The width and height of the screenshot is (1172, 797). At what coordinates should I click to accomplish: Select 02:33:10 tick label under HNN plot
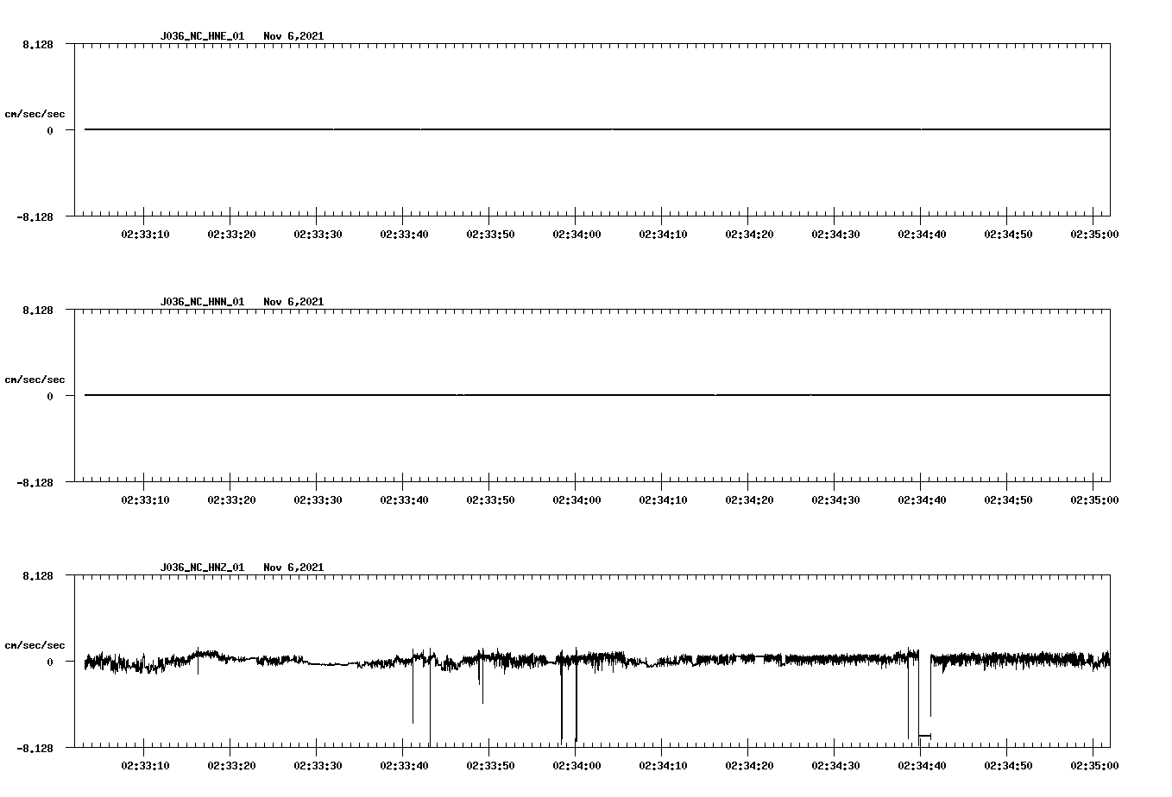click(x=145, y=499)
